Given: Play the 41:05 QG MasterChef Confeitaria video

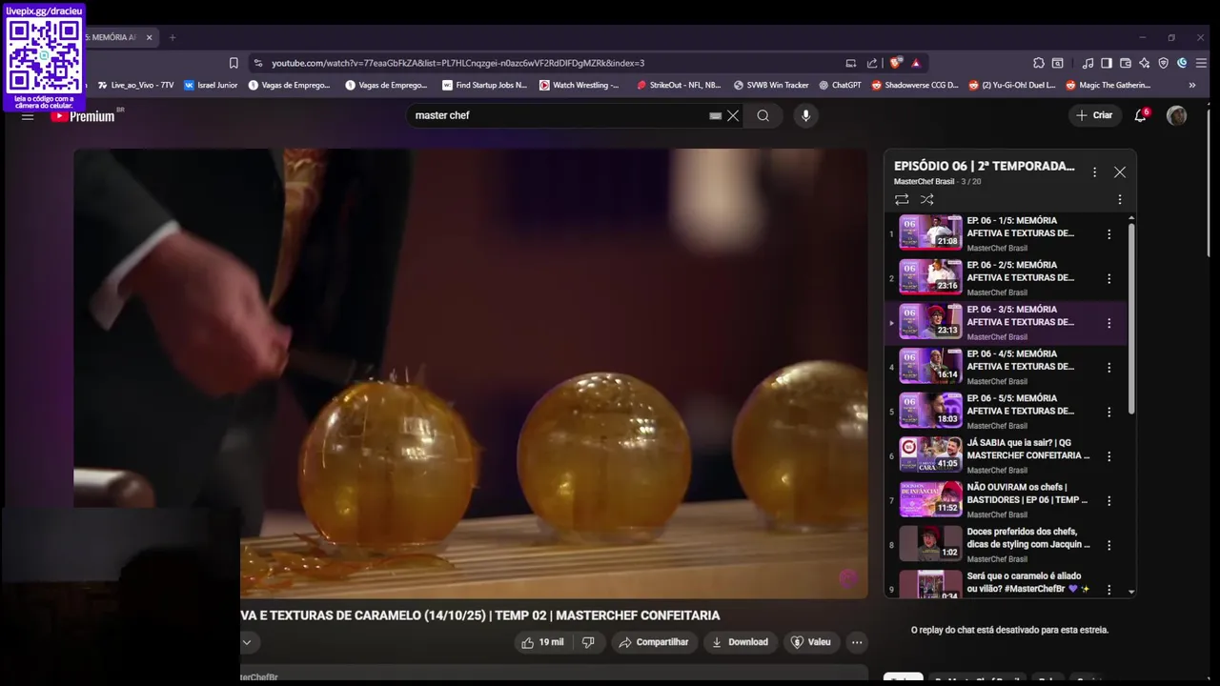Looking at the screenshot, I should pyautogui.click(x=930, y=454).
